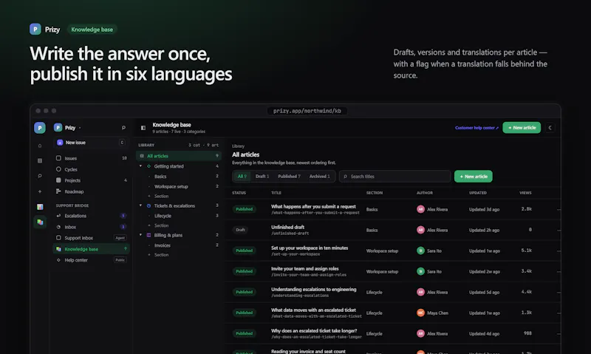Open 'Set up your workspace in ten minutes'
Viewport: 591px width, 354px height.
click(x=310, y=248)
